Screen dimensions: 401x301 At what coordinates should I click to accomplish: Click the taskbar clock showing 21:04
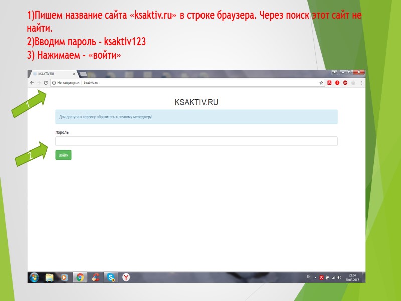pyautogui.click(x=352, y=278)
